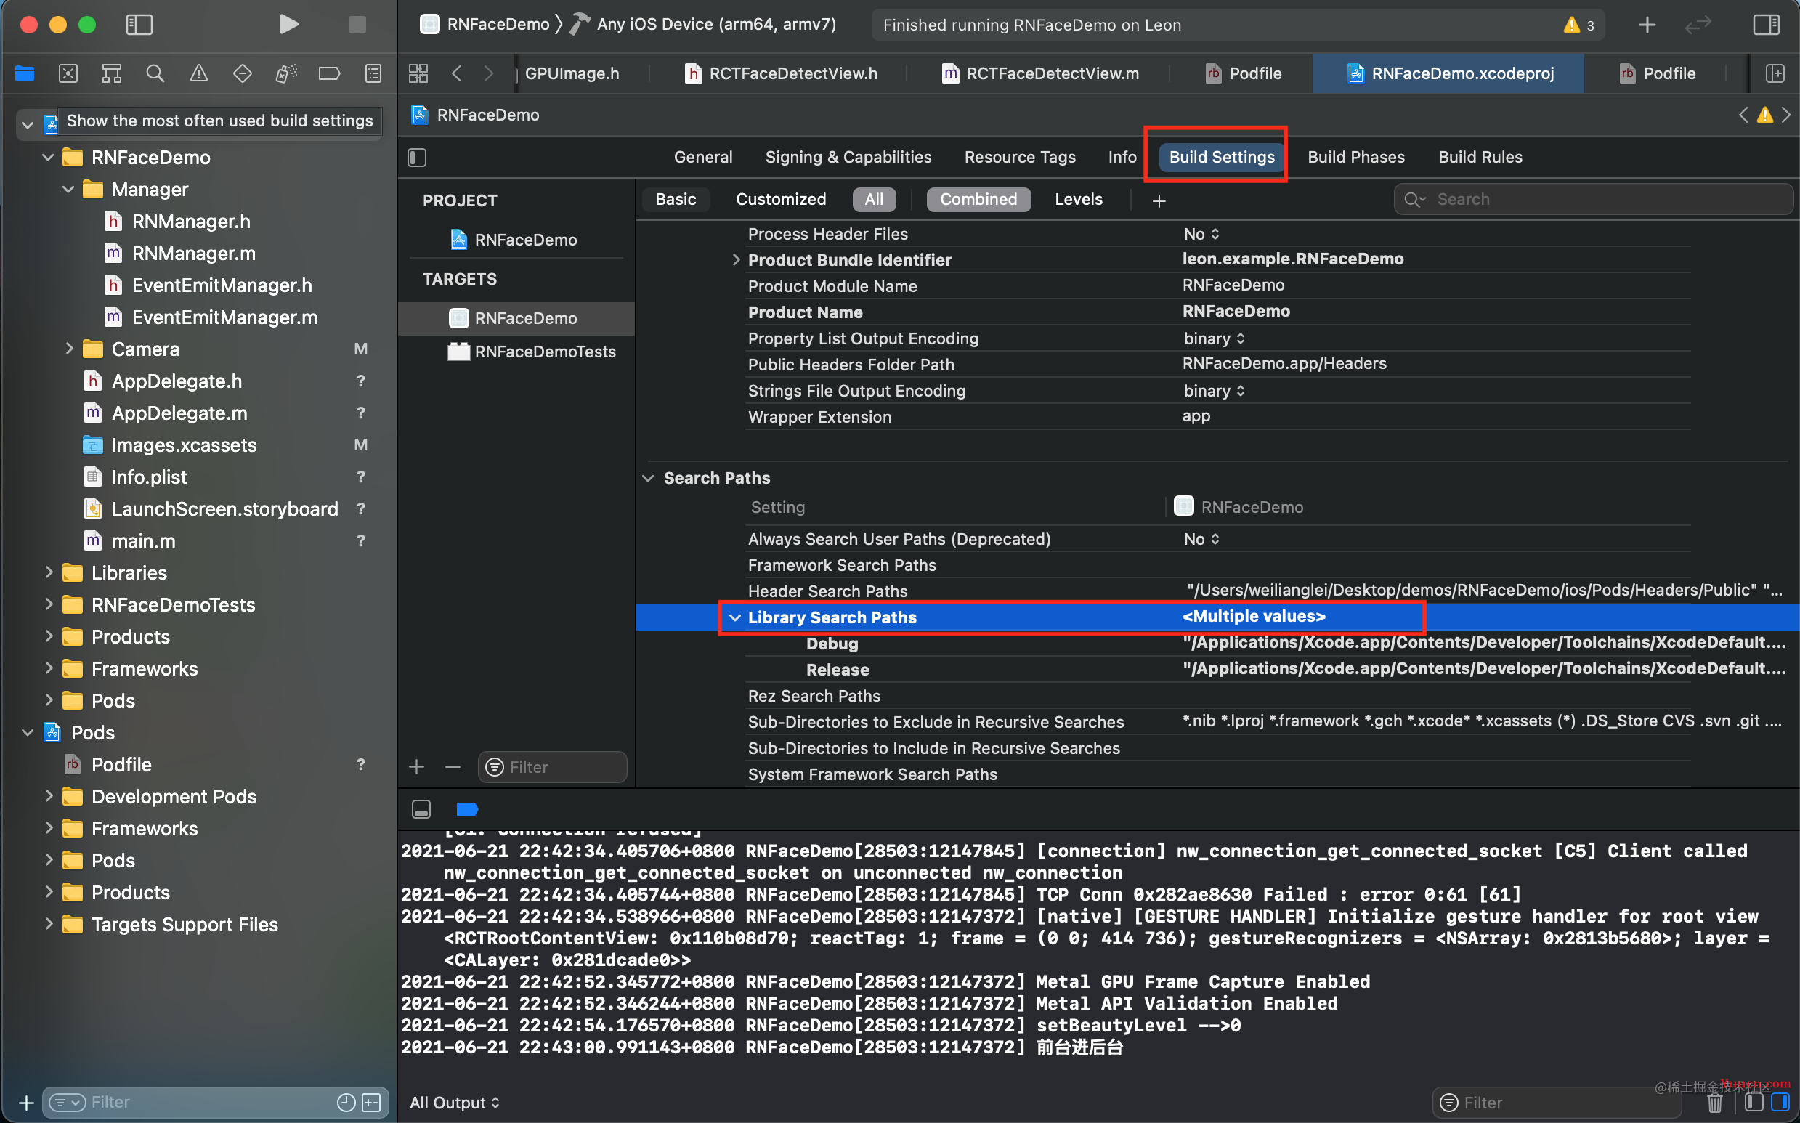
Task: Add a new target with the plus button
Action: pyautogui.click(x=416, y=766)
